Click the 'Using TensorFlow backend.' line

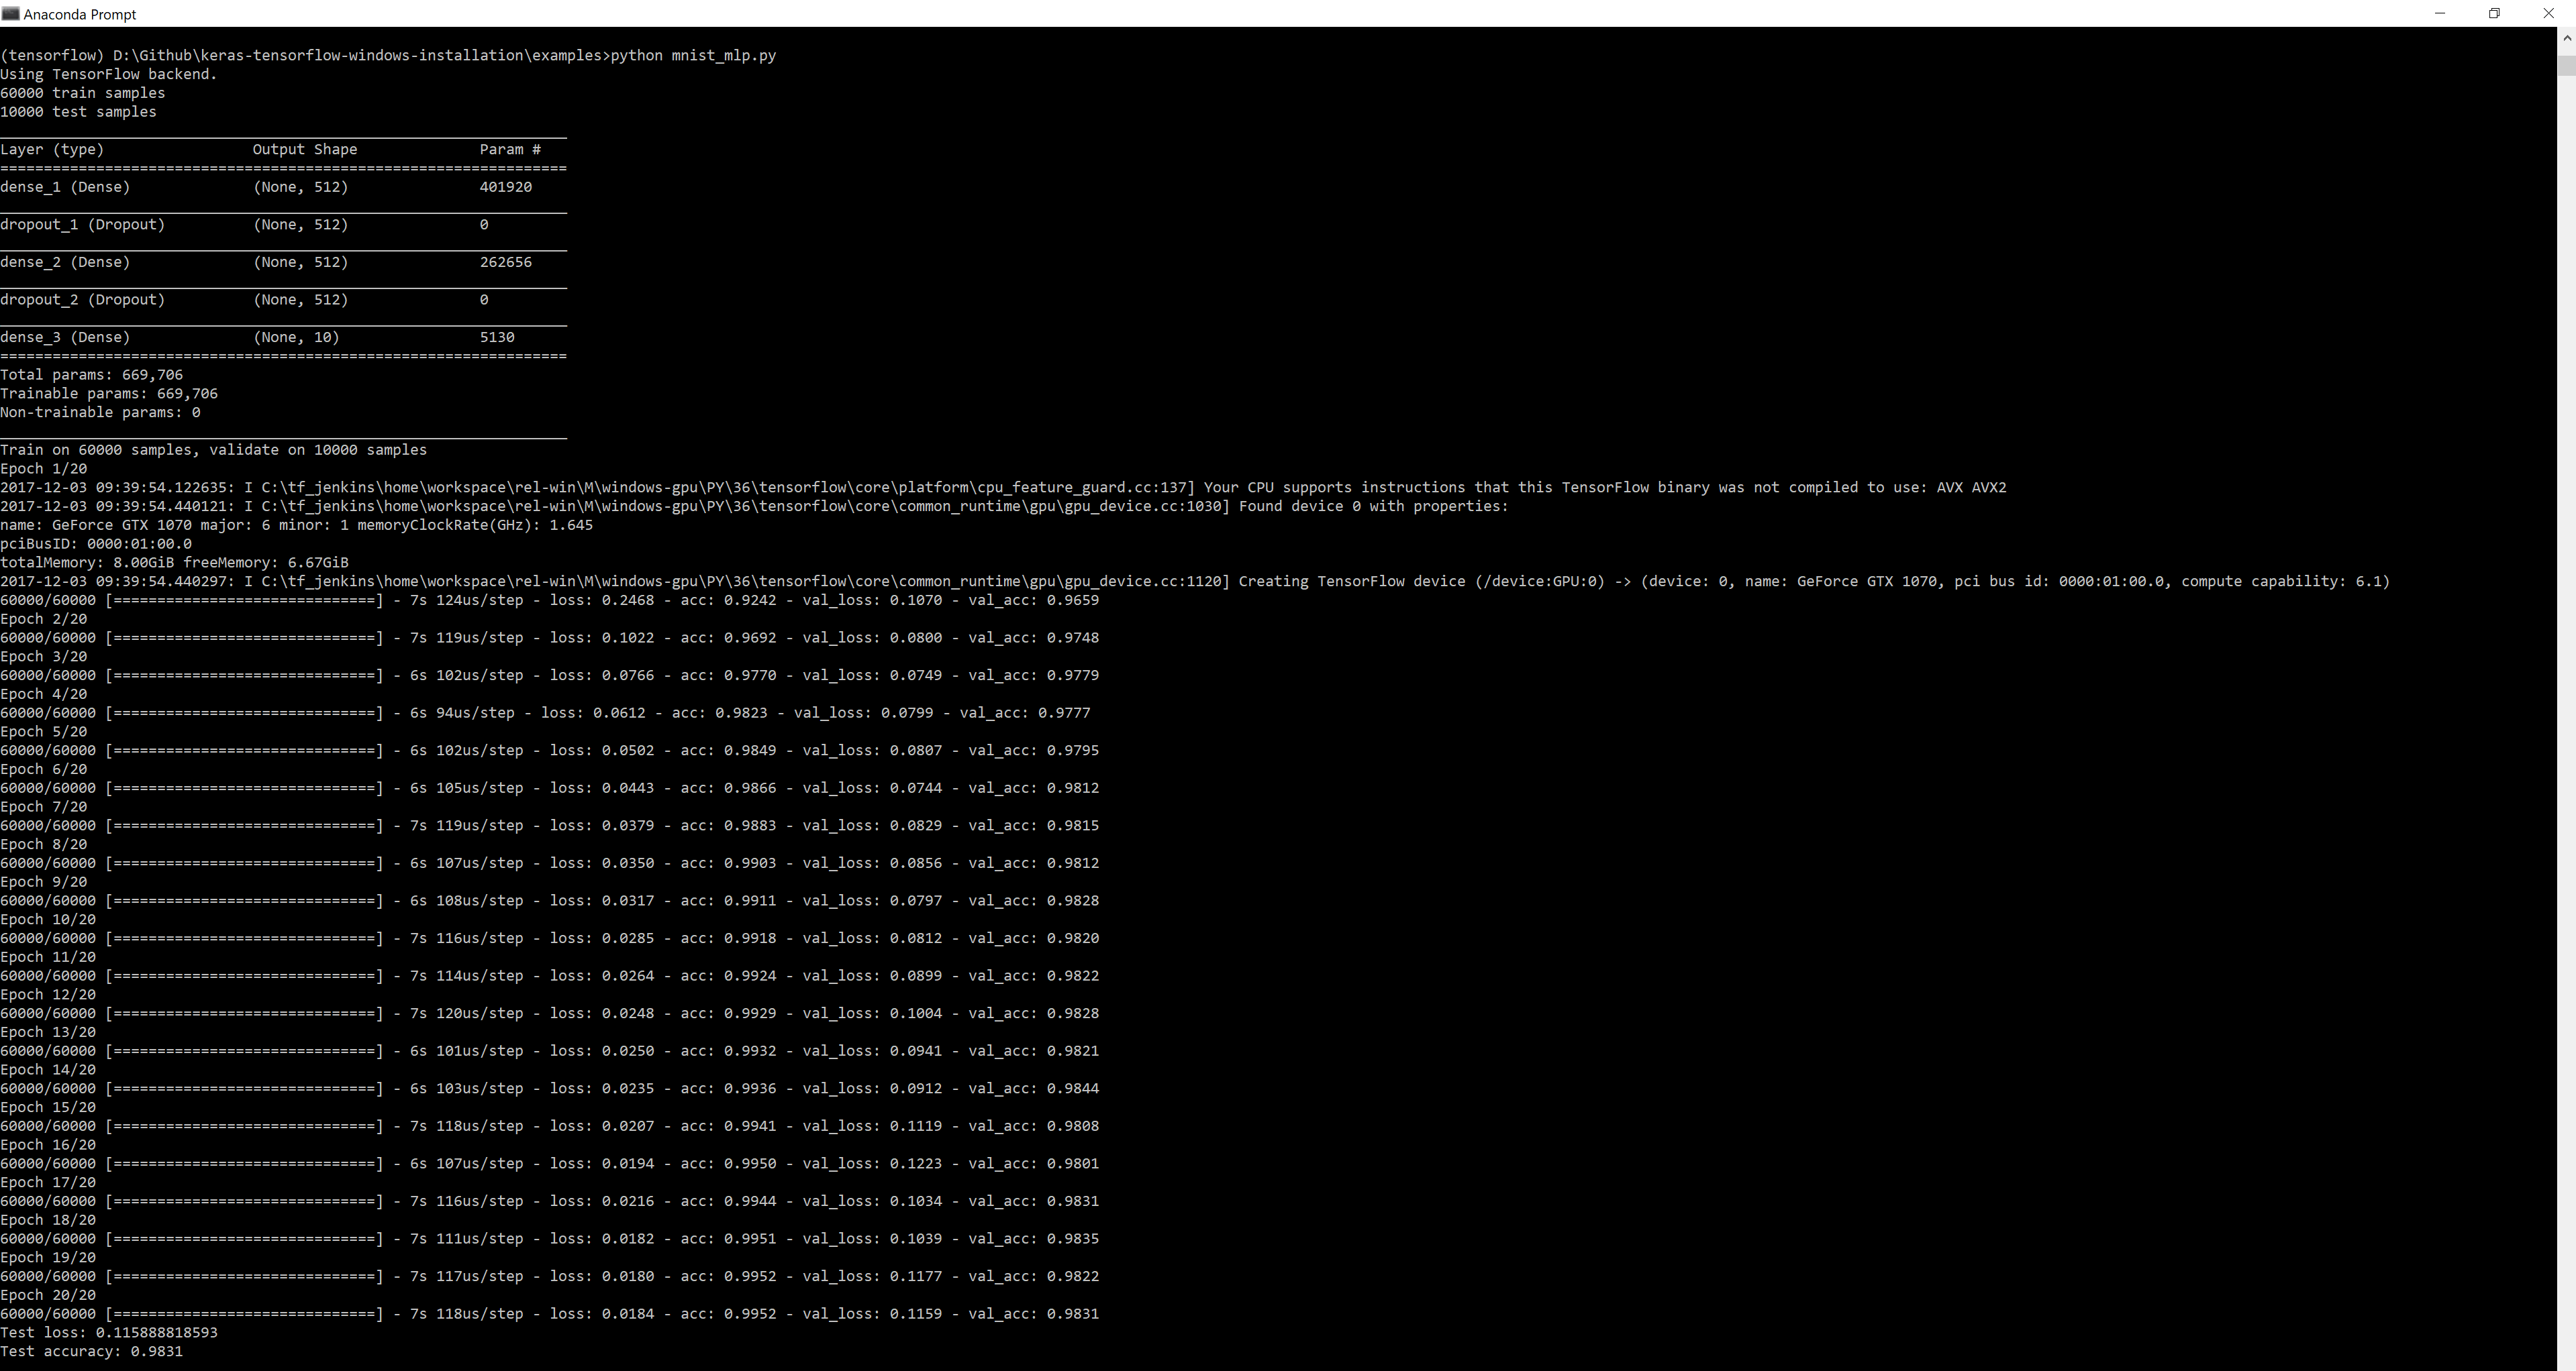coord(108,75)
